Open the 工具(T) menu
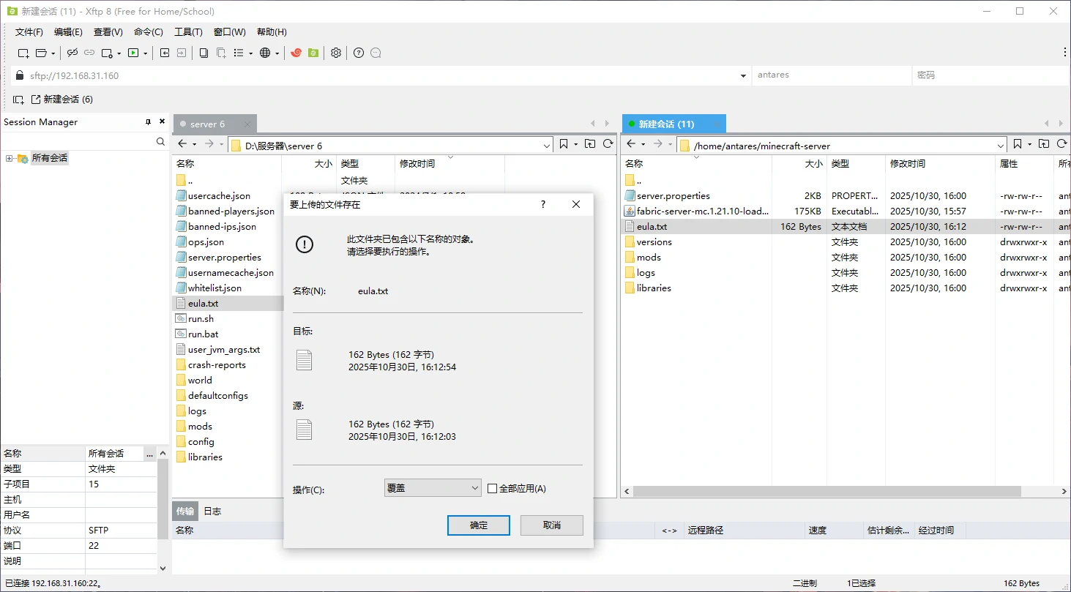The width and height of the screenshot is (1071, 592). coord(188,32)
